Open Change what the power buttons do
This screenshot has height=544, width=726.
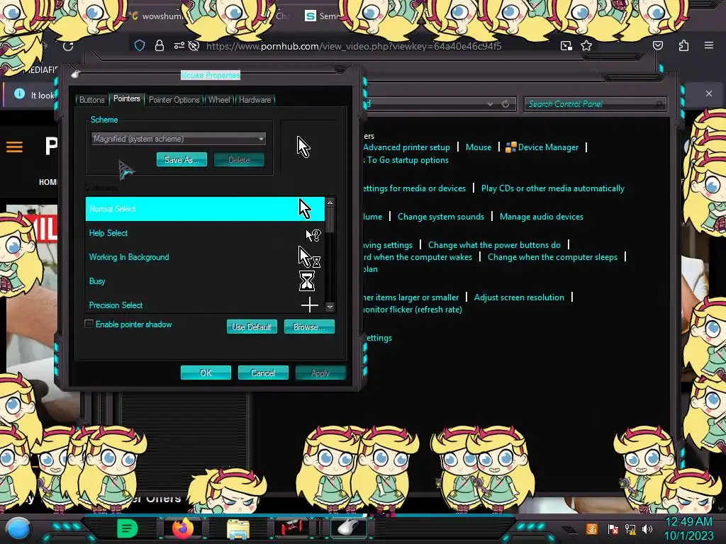(494, 244)
